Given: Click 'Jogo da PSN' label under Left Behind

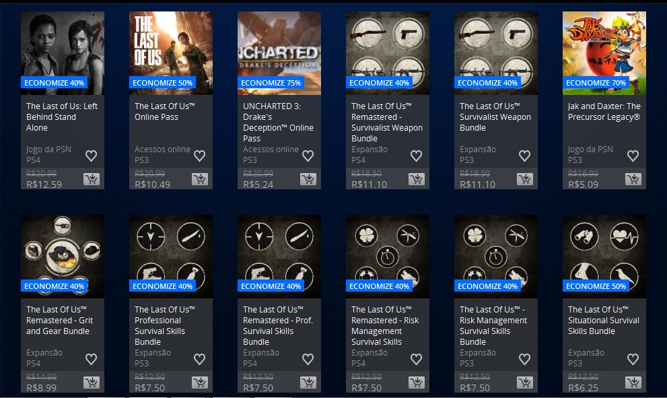Looking at the screenshot, I should tap(48, 150).
